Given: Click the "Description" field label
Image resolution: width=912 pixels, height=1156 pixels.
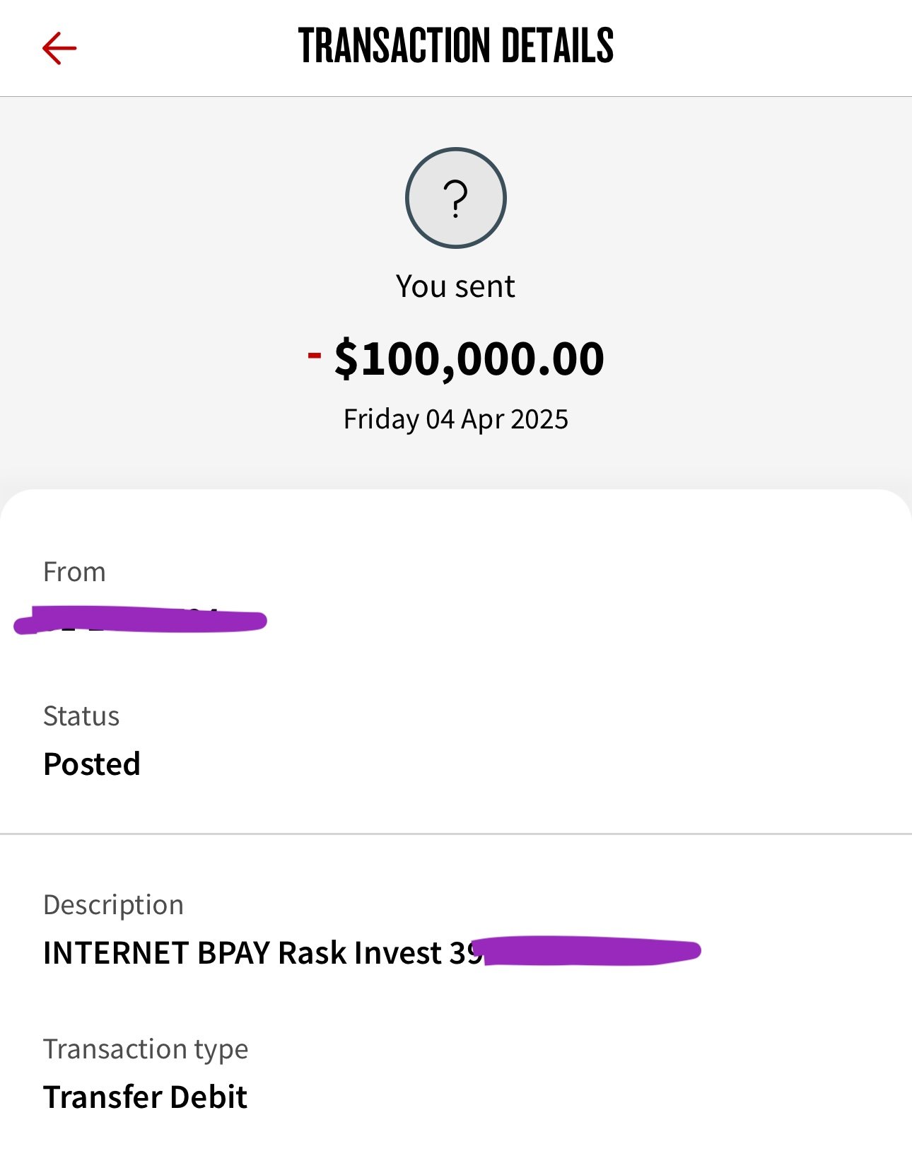Looking at the screenshot, I should (x=113, y=905).
